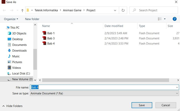Create a New folder

[x=32, y=19]
